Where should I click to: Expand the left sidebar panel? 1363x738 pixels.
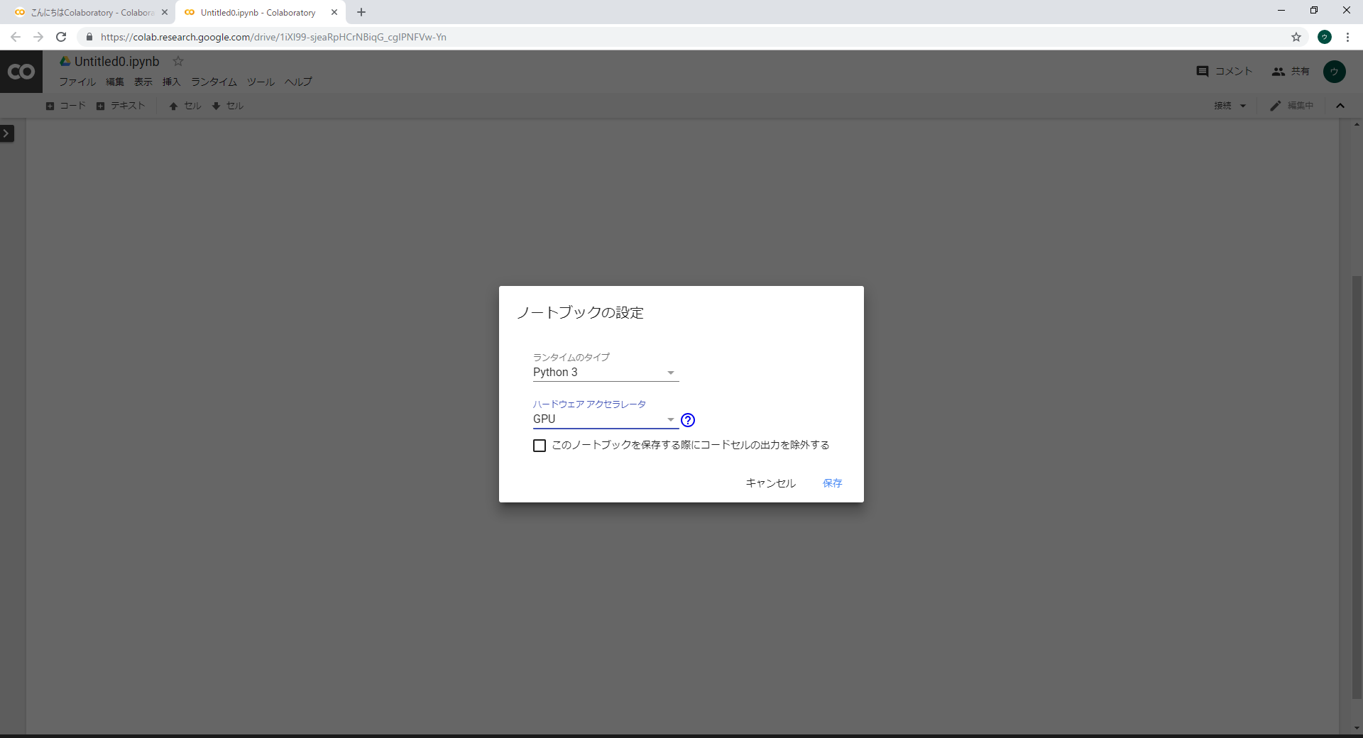pyautogui.click(x=6, y=133)
